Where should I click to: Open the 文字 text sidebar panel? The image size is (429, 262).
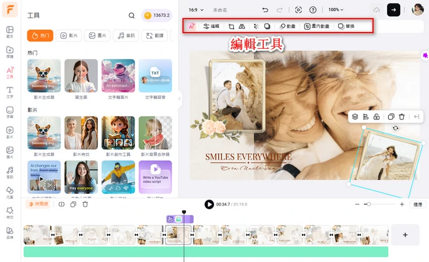point(10,92)
